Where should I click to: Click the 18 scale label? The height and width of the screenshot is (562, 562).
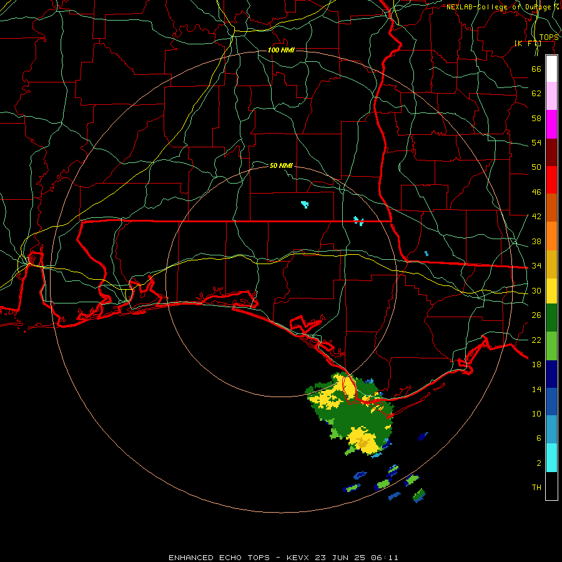point(536,365)
